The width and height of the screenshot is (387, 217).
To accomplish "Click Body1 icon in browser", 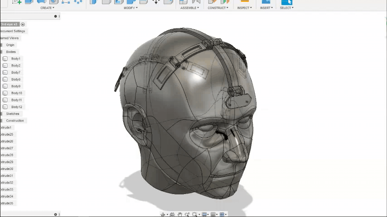I will (5, 59).
